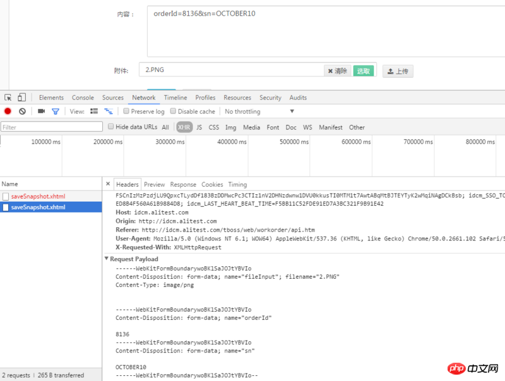Click the status text 265 B transferred
Viewport: 505px width, 381px height.
[61, 375]
